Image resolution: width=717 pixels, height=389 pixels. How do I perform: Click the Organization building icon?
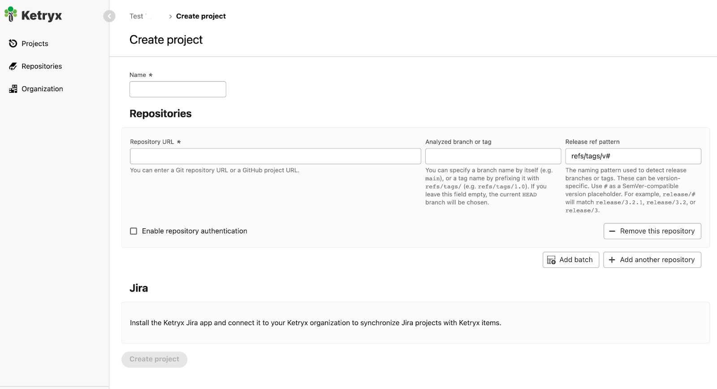point(13,89)
